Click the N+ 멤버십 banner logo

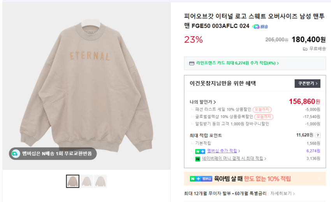(201, 179)
